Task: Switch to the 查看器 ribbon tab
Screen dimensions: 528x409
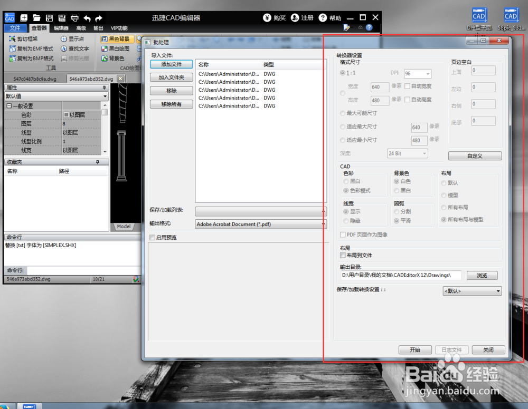Action: pos(39,28)
